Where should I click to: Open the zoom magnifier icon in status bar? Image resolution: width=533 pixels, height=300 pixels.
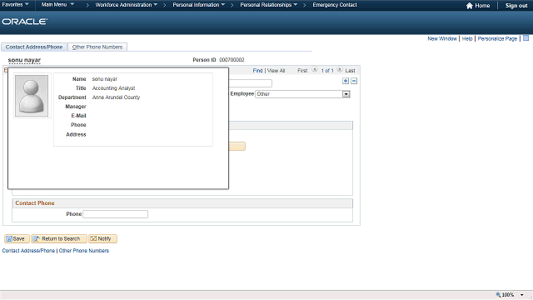498,294
